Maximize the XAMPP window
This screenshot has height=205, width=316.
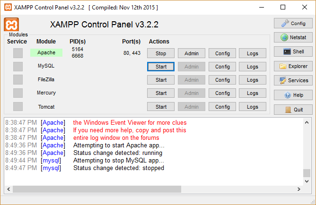pyautogui.click(x=283, y=7)
